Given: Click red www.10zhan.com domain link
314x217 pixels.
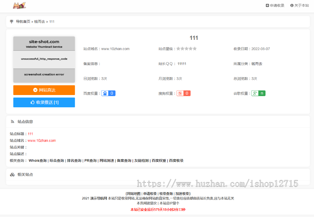Looking at the screenshot, I should click(x=42, y=140).
